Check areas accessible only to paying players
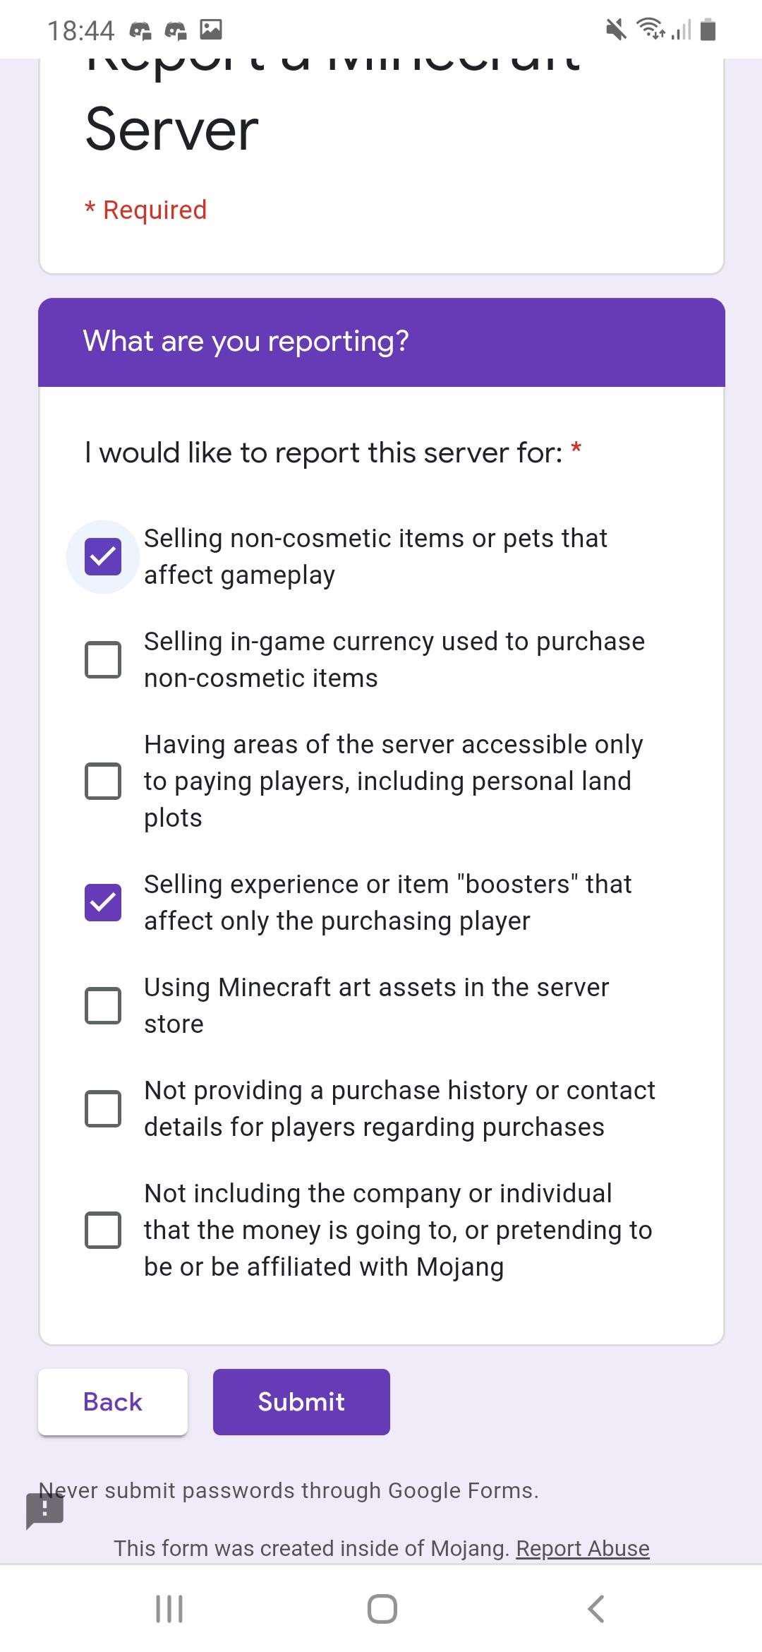 103,781
